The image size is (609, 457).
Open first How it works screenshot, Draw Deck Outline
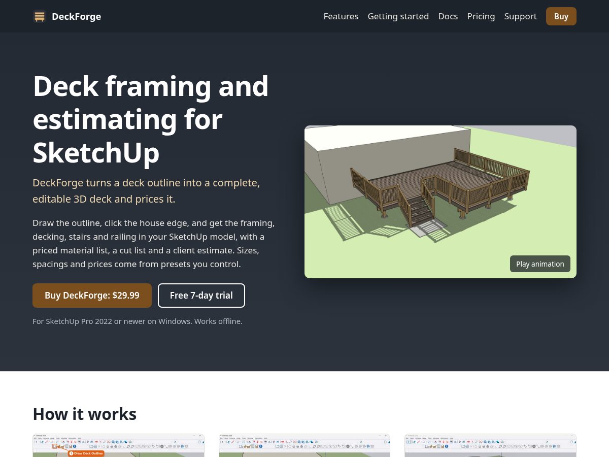118,445
